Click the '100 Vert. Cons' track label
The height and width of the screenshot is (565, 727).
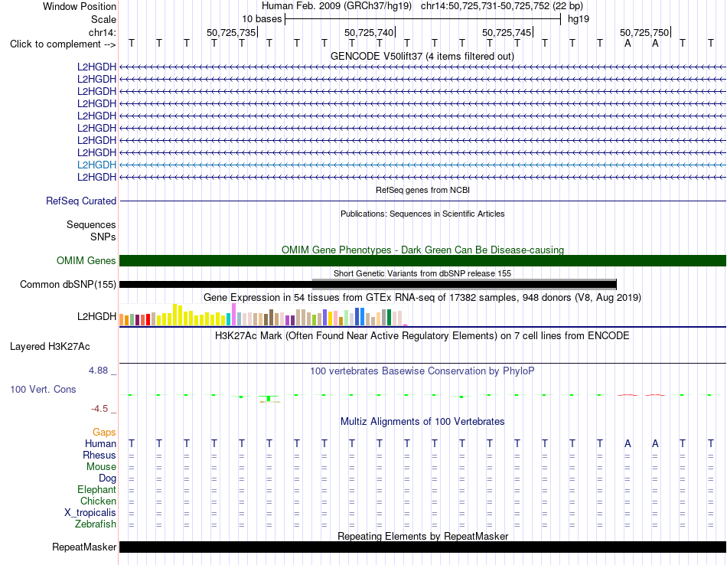(x=43, y=389)
